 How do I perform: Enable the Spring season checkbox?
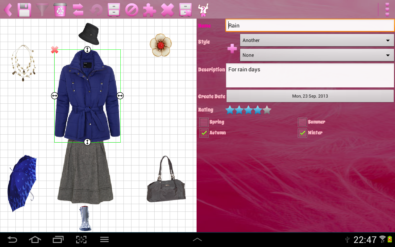point(204,122)
